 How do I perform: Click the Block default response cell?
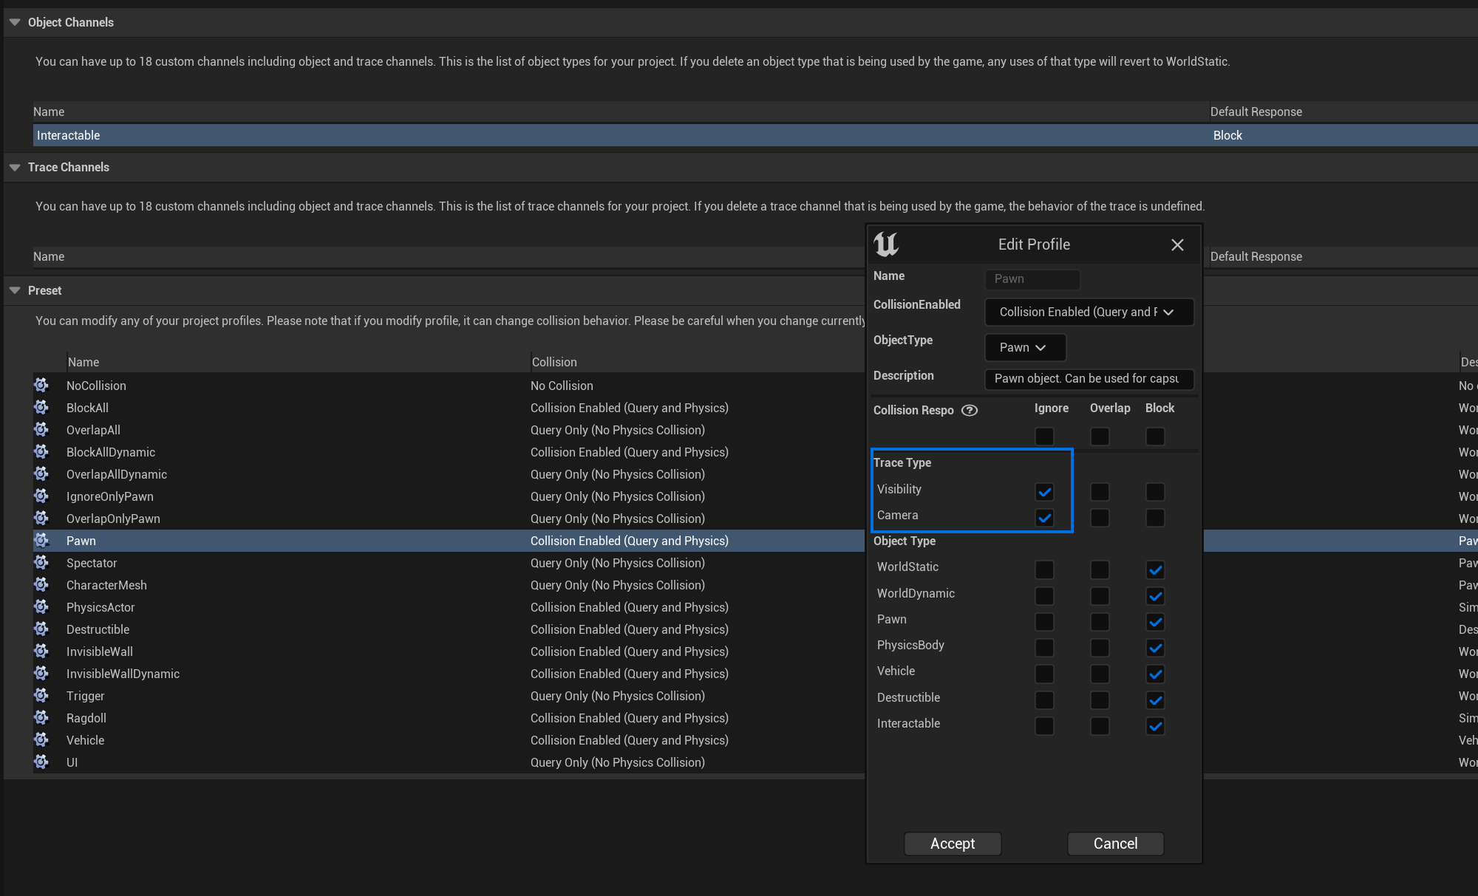(x=1227, y=135)
